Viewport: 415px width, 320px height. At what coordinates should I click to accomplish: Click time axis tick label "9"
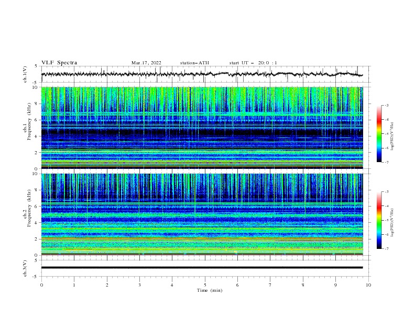click(x=335, y=285)
